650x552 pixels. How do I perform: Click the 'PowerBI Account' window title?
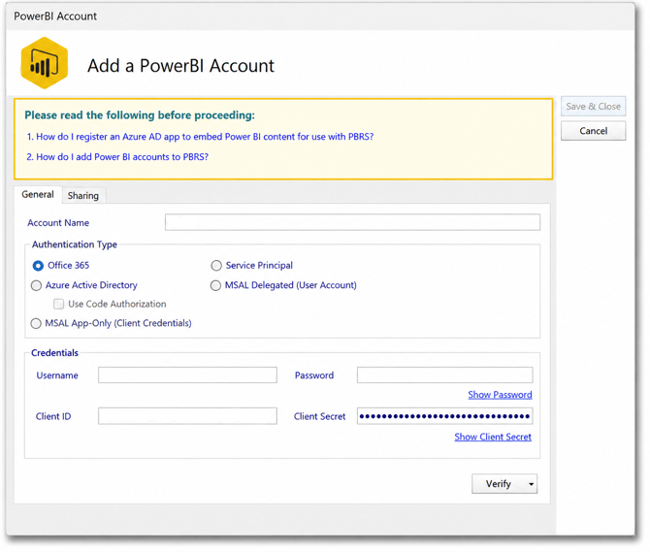[55, 16]
